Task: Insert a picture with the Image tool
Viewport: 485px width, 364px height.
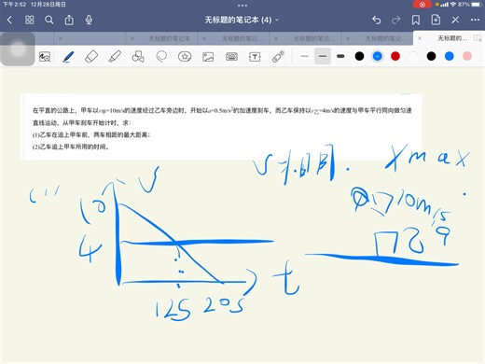Action: tap(208, 57)
